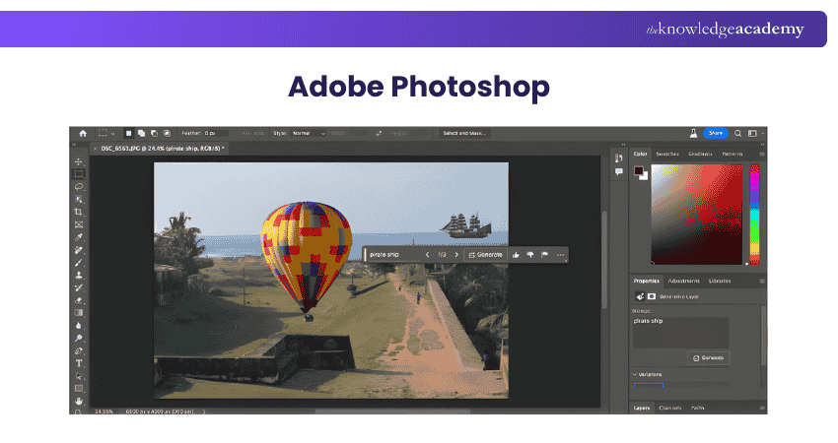Image resolution: width=838 pixels, height=443 pixels.
Task: Open the marquee tool preset dropdown
Action: (112, 134)
